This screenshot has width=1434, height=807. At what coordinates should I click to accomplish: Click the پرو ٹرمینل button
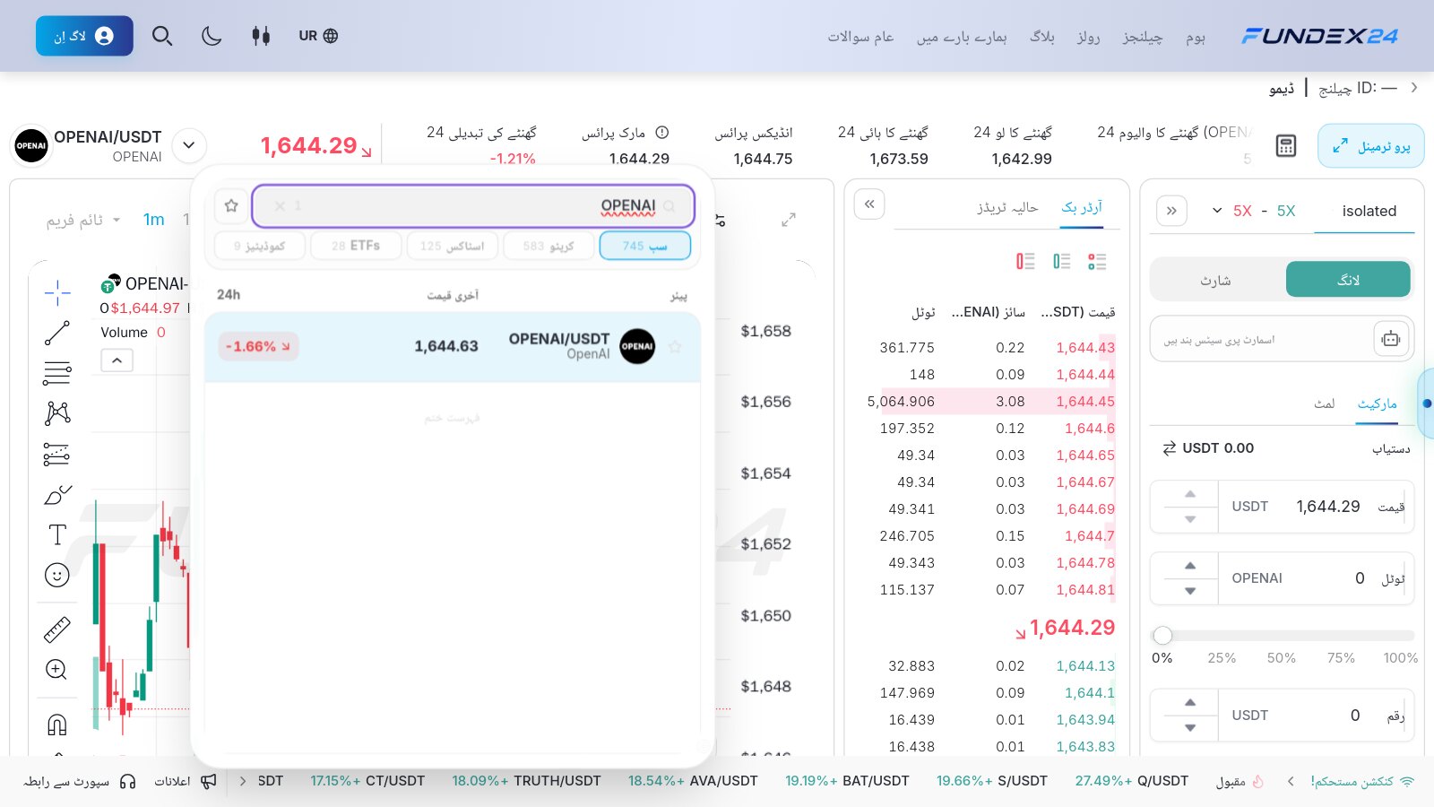click(x=1371, y=146)
